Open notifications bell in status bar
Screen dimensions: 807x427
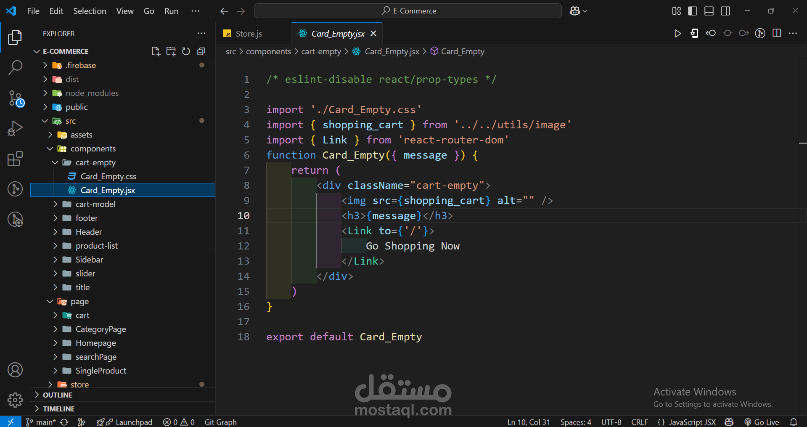pyautogui.click(x=794, y=422)
